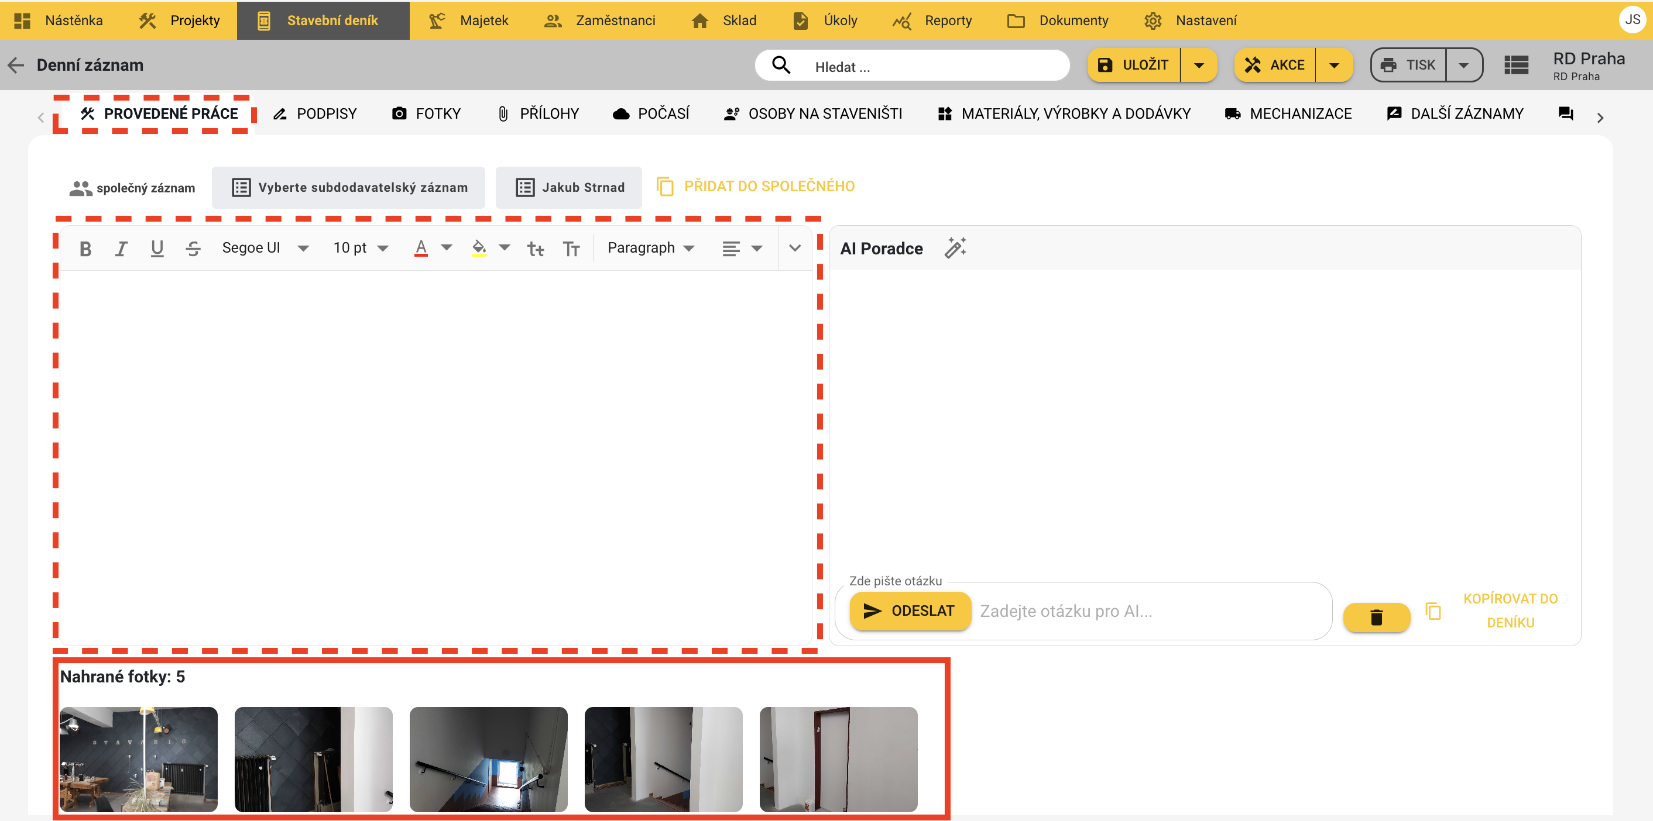1653x821 pixels.
Task: Click the chat comments tab icon
Action: pyautogui.click(x=1565, y=114)
